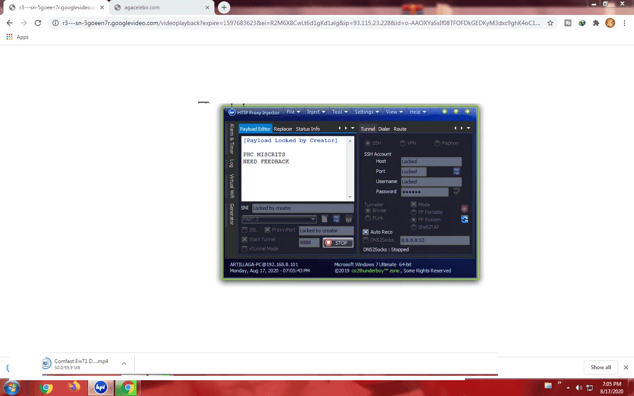Open a new Chrome tab
The height and width of the screenshot is (396, 634).
point(224,7)
